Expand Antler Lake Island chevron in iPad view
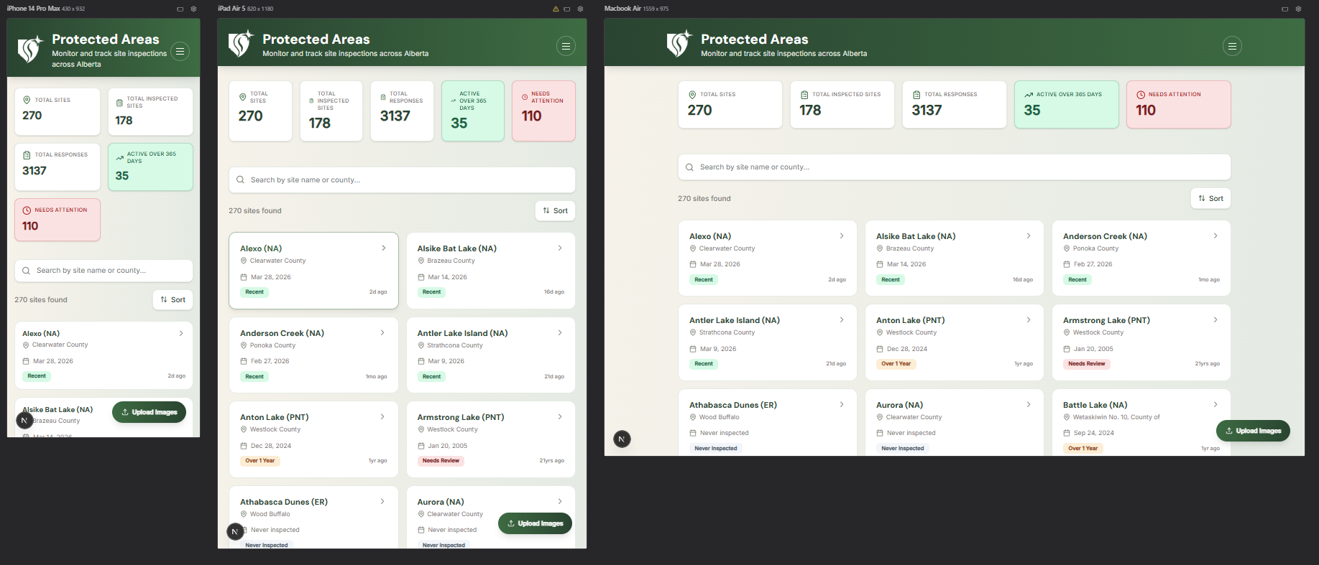The height and width of the screenshot is (565, 1319). 560,333
